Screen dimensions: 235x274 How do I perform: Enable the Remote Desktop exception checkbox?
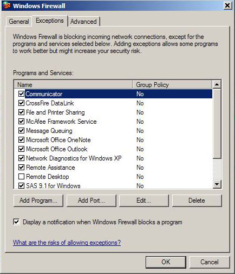pyautogui.click(x=21, y=177)
